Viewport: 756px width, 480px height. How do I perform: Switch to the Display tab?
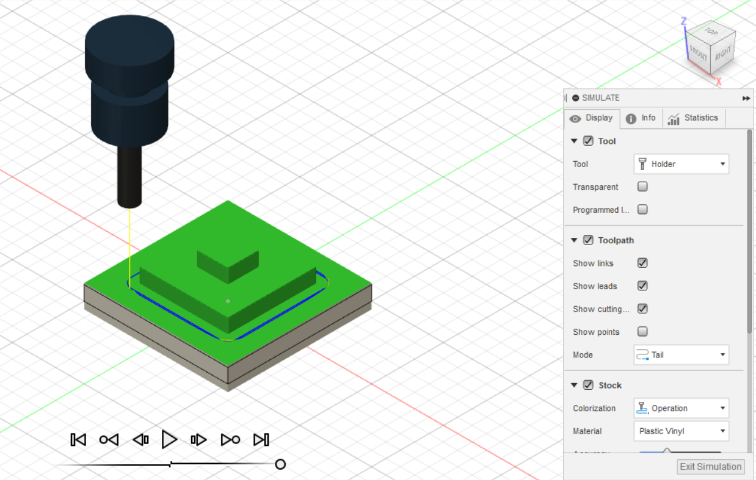coord(592,118)
